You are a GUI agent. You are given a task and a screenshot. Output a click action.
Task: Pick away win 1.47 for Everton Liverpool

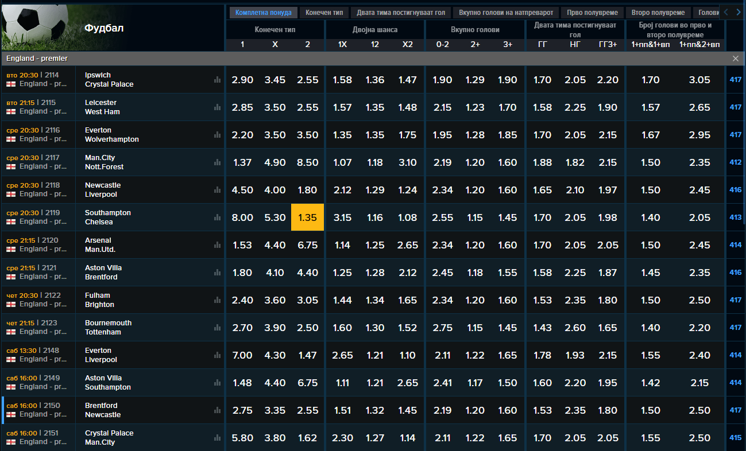coord(308,355)
